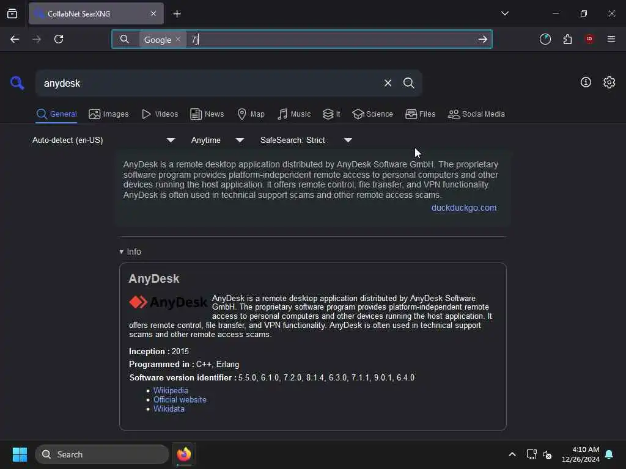Open the Auto-detect (en-US) language dropdown
Image resolution: width=626 pixels, height=469 pixels.
point(103,140)
